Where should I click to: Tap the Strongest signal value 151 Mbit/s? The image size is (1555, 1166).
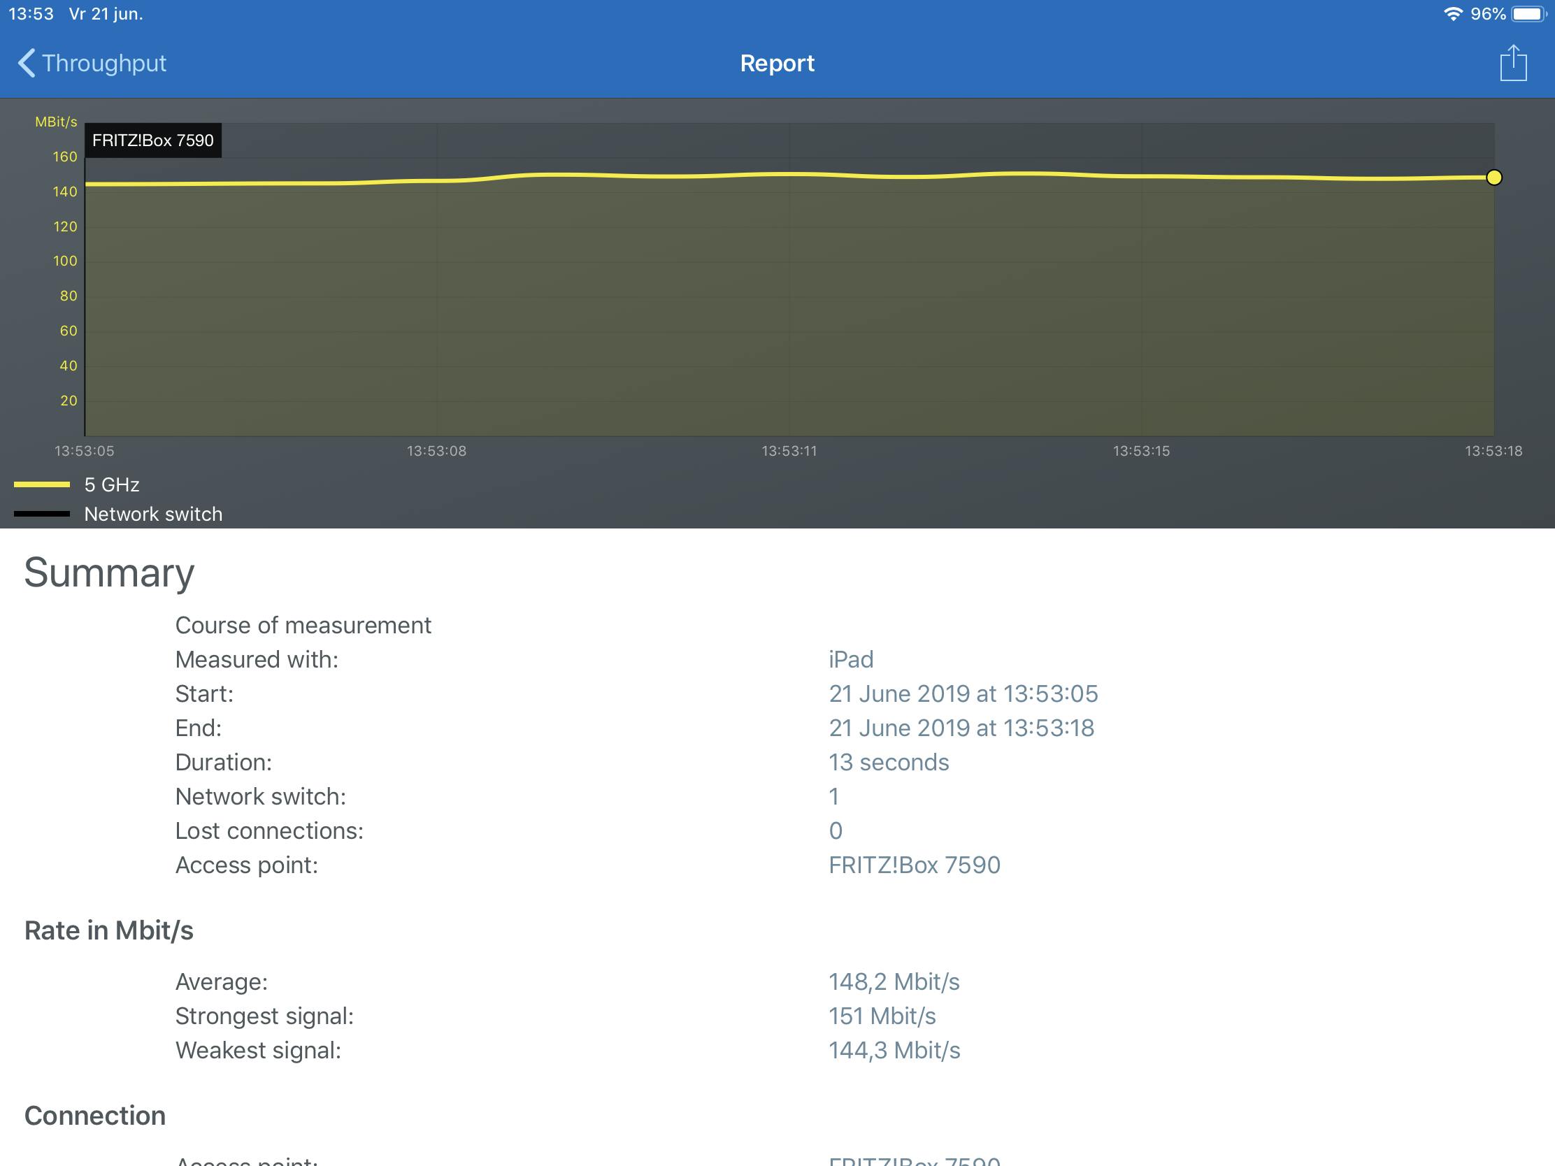(882, 1016)
